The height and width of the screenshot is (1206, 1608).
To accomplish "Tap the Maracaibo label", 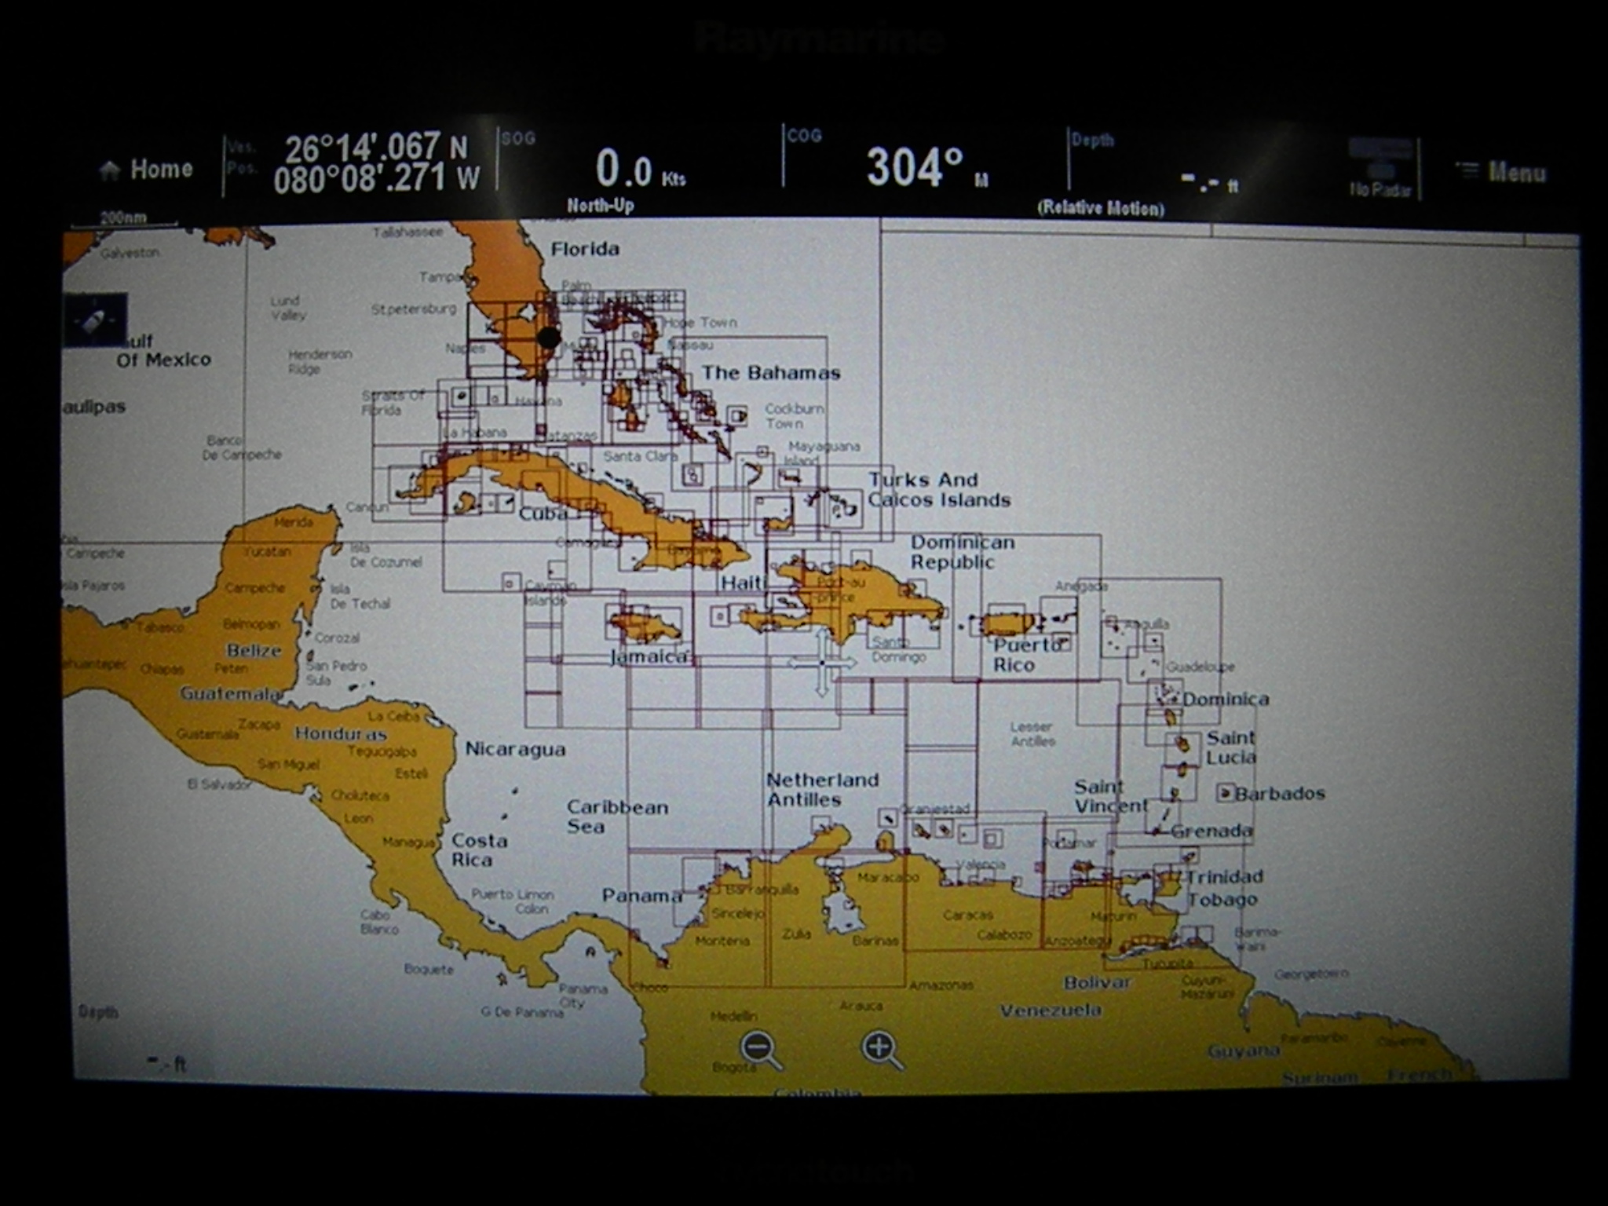I will (887, 877).
